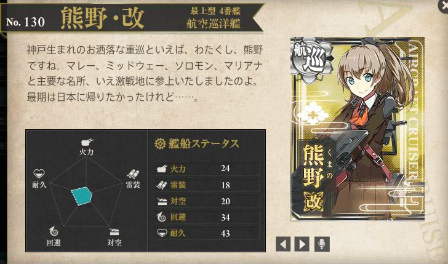Click the 雷装 torpedo icon on radar chart
Viewport: 448px width, 264px height.
132,174
